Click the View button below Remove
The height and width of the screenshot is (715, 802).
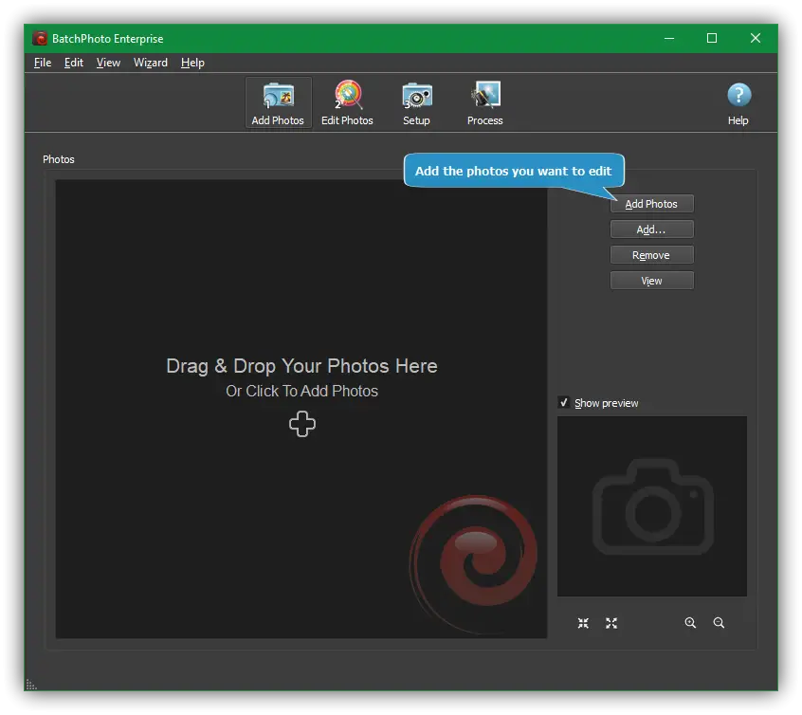tap(651, 281)
